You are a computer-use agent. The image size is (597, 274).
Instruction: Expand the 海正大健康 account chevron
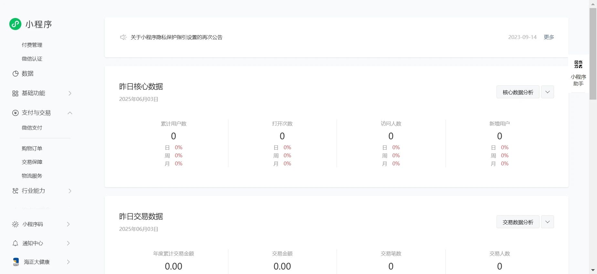tap(68, 262)
